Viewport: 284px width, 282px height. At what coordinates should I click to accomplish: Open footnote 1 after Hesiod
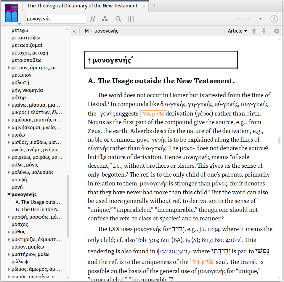[108, 103]
